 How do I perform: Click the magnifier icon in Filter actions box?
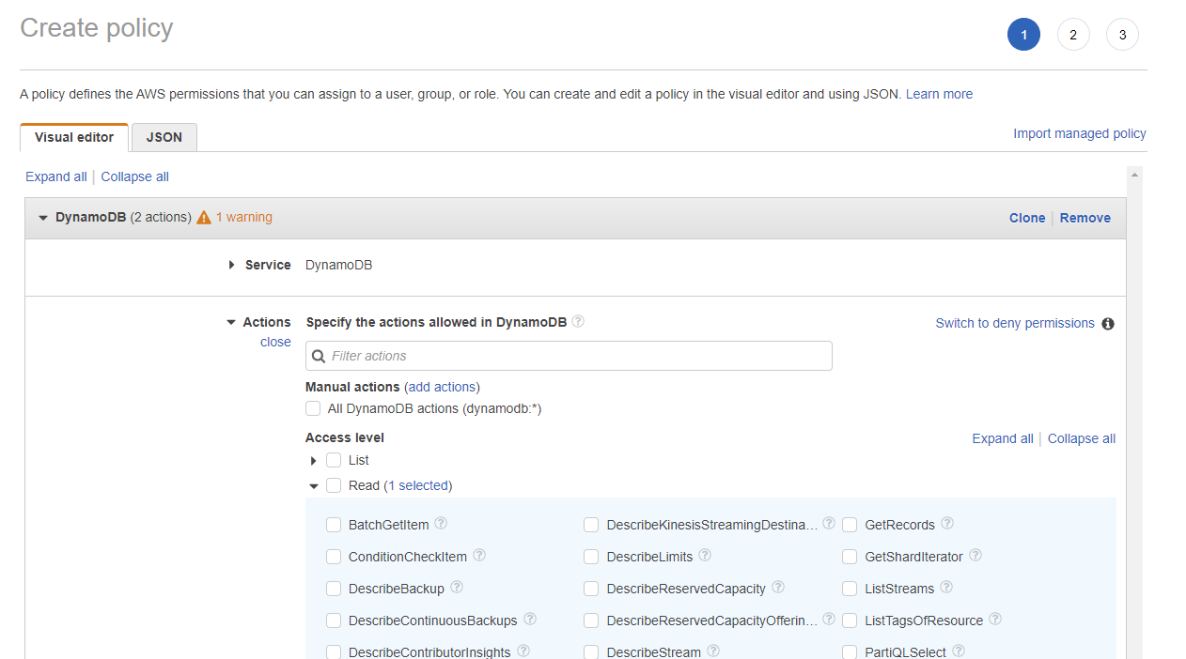pyautogui.click(x=319, y=356)
